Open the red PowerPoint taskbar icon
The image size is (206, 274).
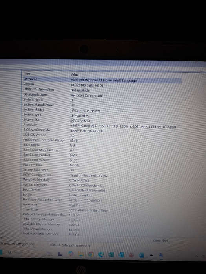[131, 255]
